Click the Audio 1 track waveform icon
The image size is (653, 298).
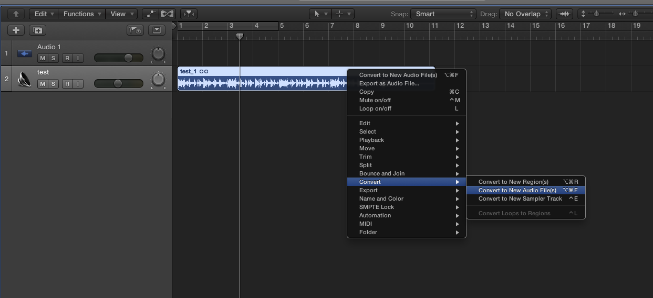(24, 53)
